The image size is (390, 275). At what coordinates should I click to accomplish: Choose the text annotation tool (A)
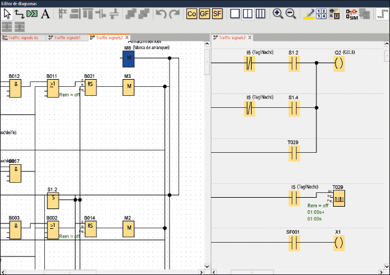click(x=46, y=13)
